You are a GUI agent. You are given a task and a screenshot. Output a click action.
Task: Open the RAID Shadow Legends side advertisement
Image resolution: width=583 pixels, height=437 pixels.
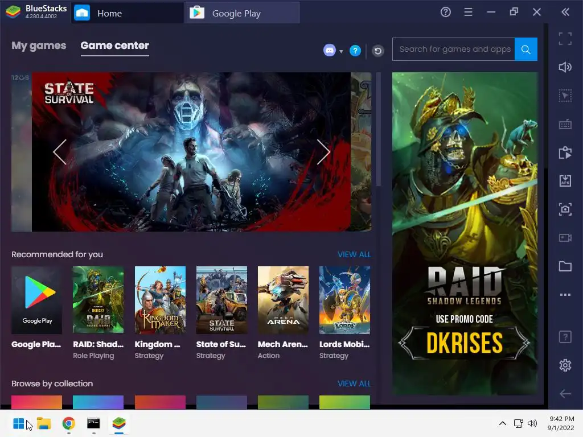coord(465,233)
